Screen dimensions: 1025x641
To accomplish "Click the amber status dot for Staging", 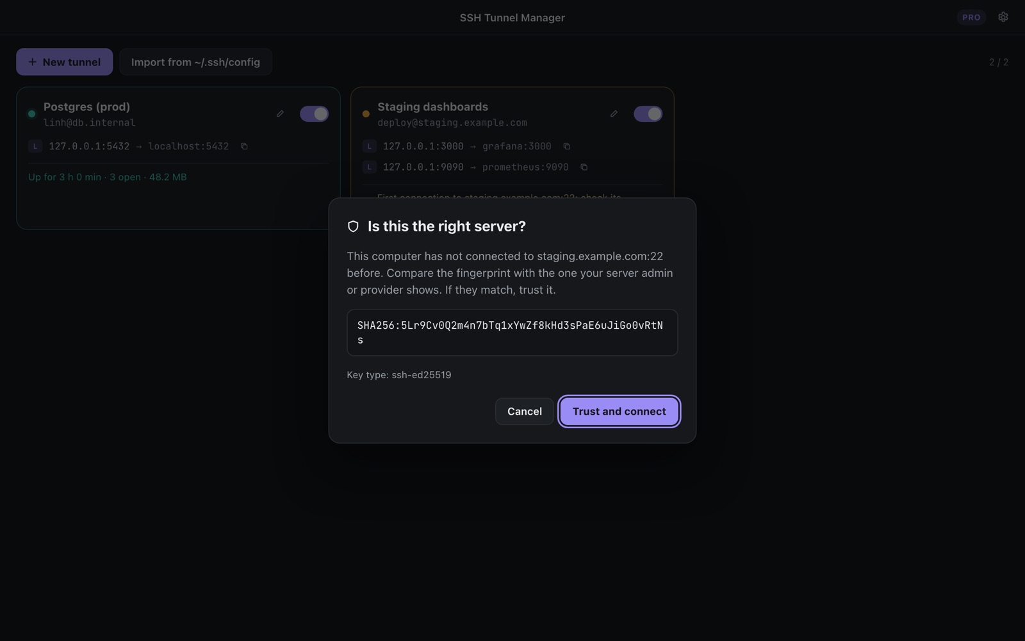I will tap(366, 114).
